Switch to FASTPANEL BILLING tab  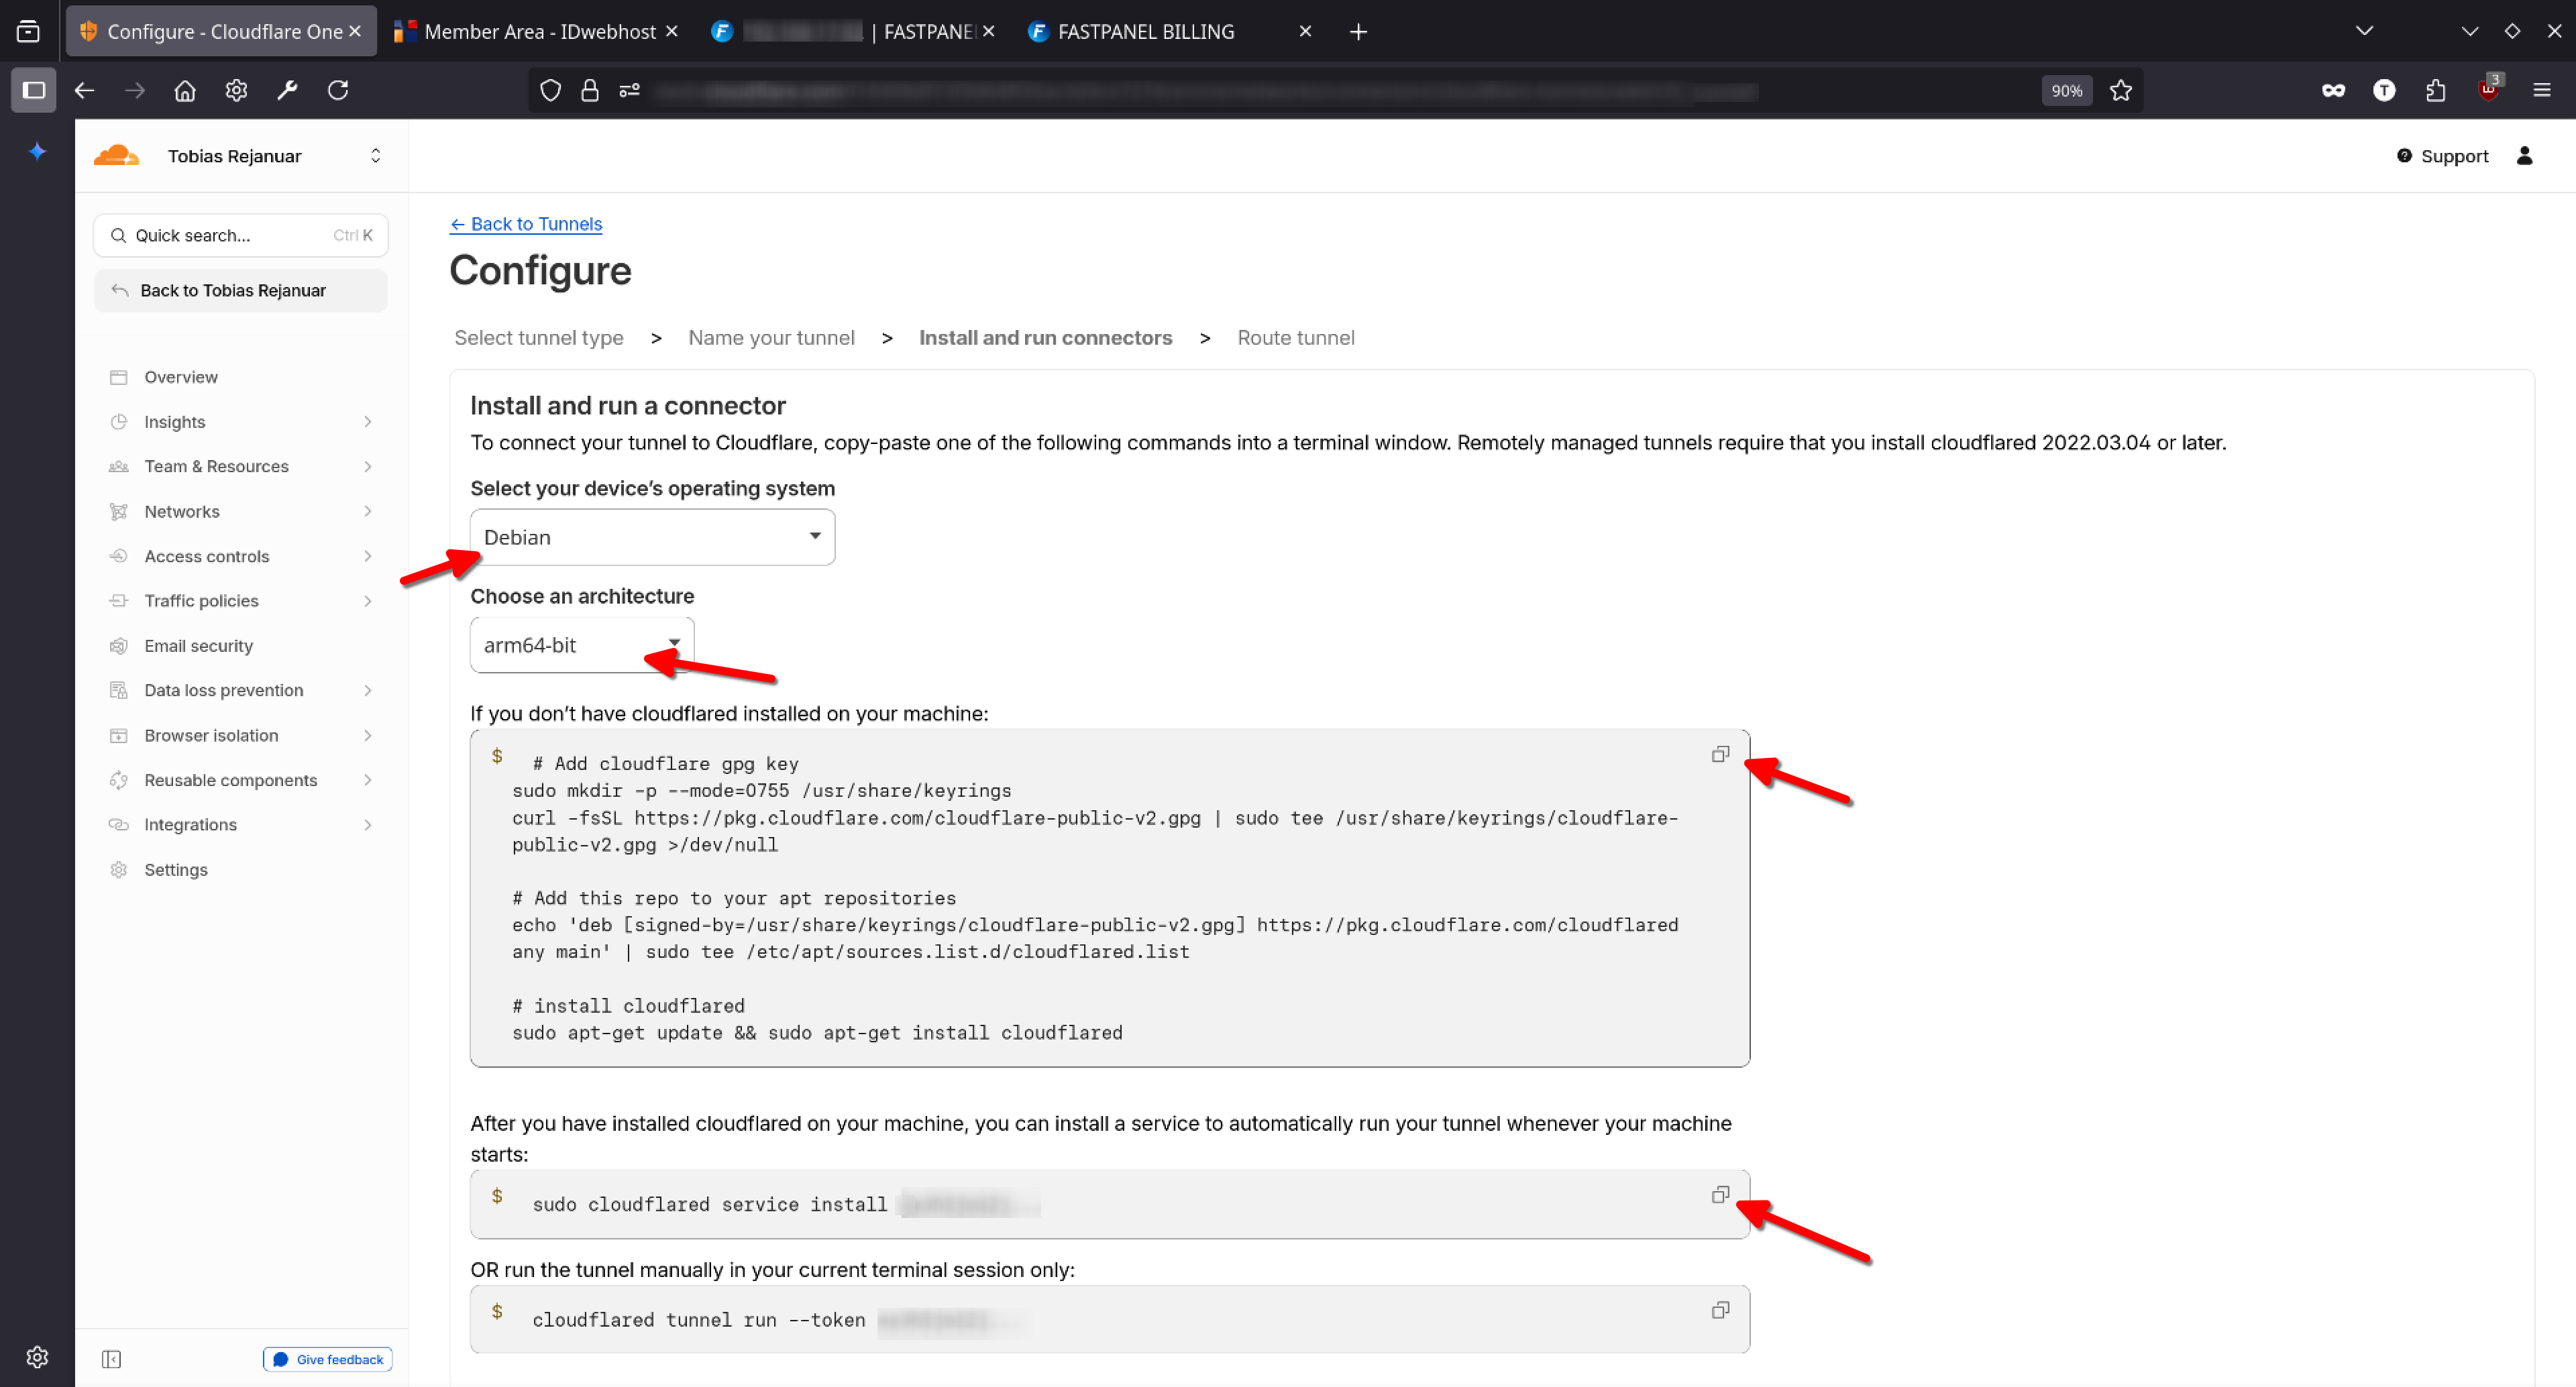click(1145, 32)
